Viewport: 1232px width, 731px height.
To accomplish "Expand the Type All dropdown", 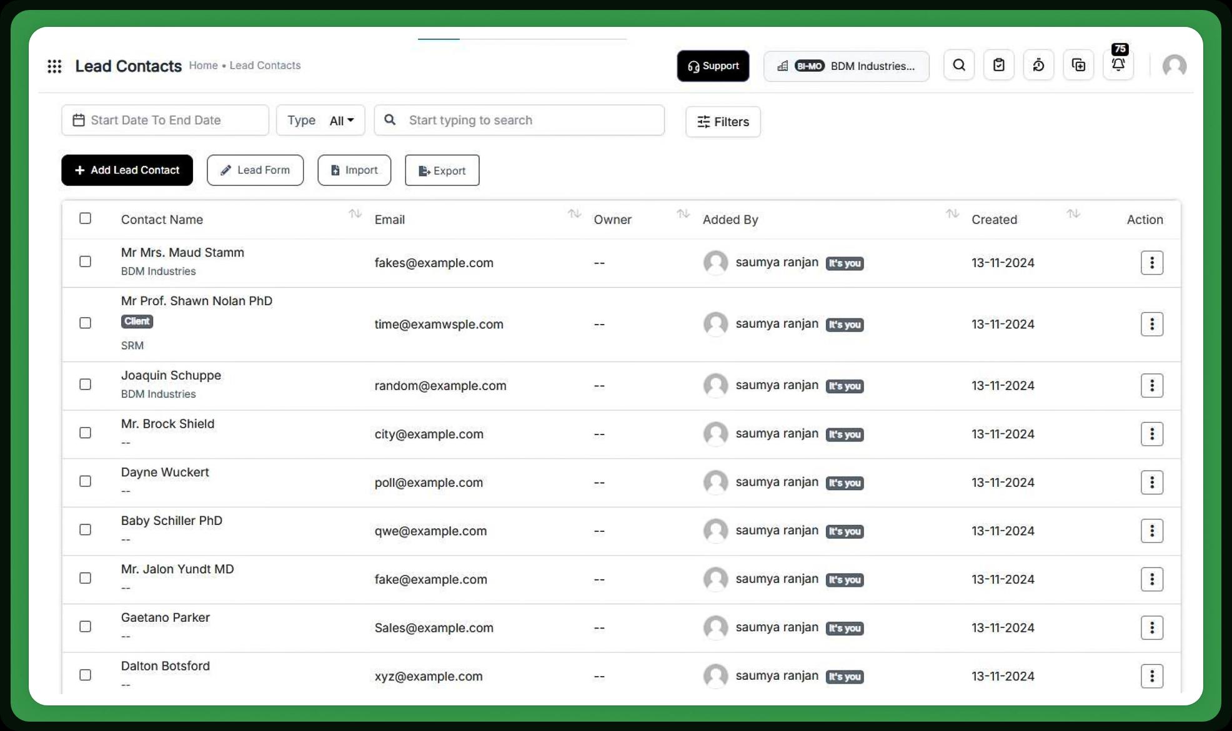I will pyautogui.click(x=341, y=120).
